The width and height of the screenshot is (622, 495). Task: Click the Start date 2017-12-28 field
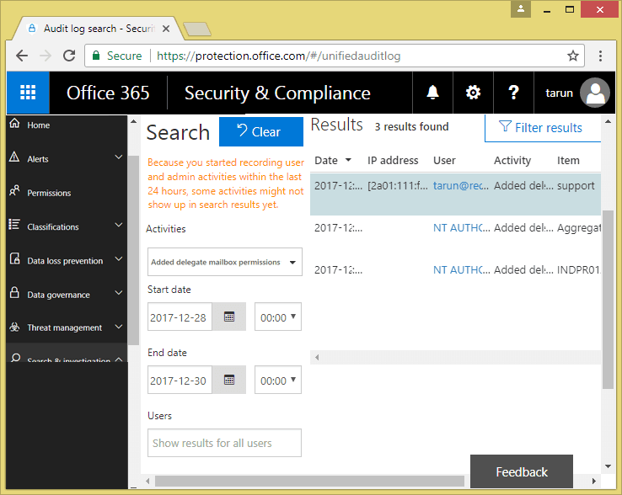(180, 317)
